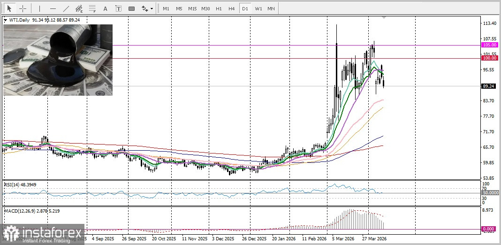This screenshot has width=501, height=245.
Task: Switch to M1 timeframe
Action: click(x=166, y=8)
